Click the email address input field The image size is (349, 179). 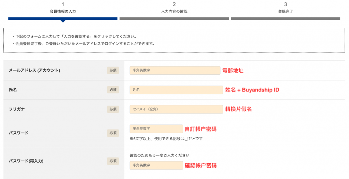click(175, 70)
